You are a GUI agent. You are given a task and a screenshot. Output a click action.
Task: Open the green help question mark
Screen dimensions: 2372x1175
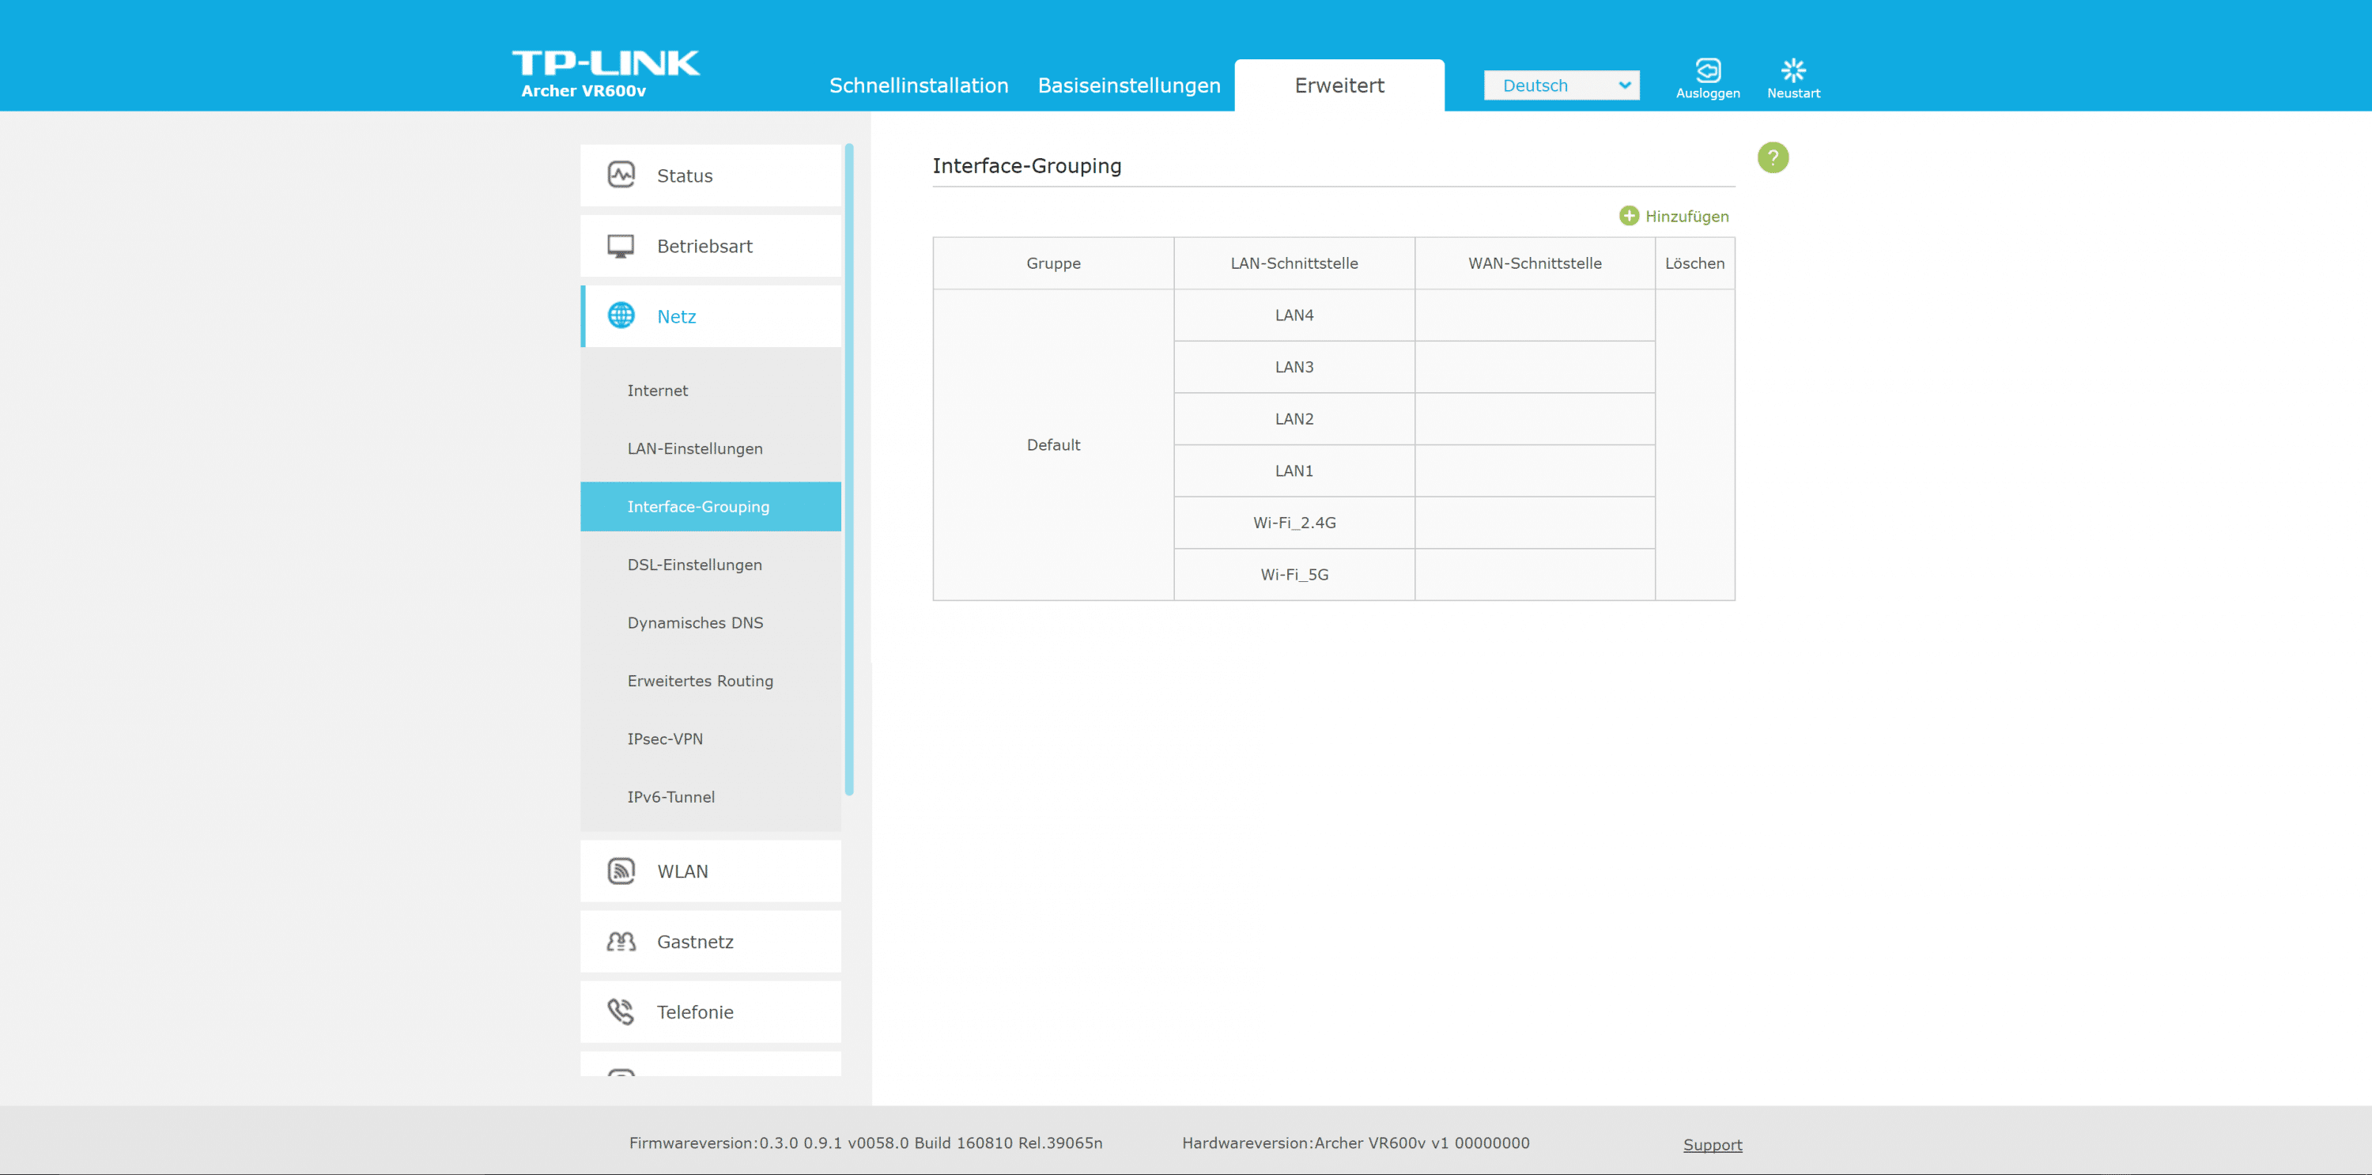pyautogui.click(x=1772, y=157)
